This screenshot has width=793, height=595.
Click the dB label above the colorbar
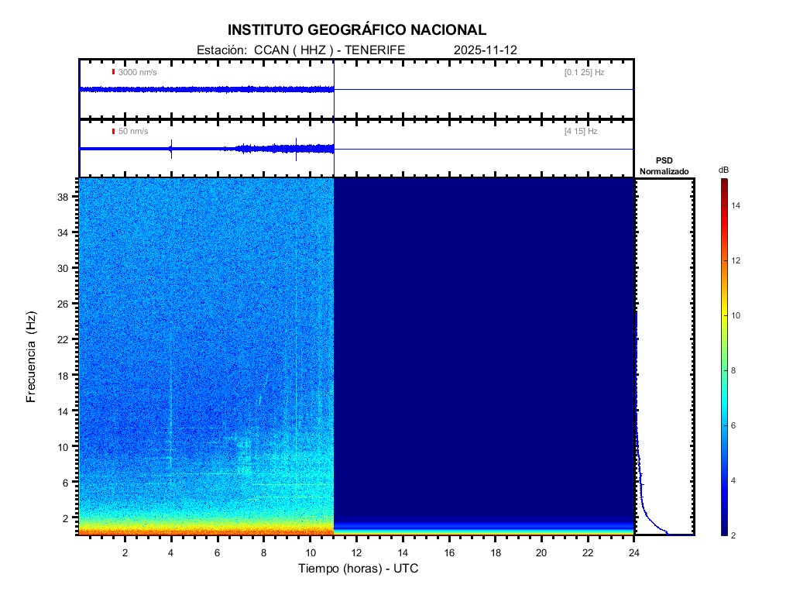pos(723,169)
